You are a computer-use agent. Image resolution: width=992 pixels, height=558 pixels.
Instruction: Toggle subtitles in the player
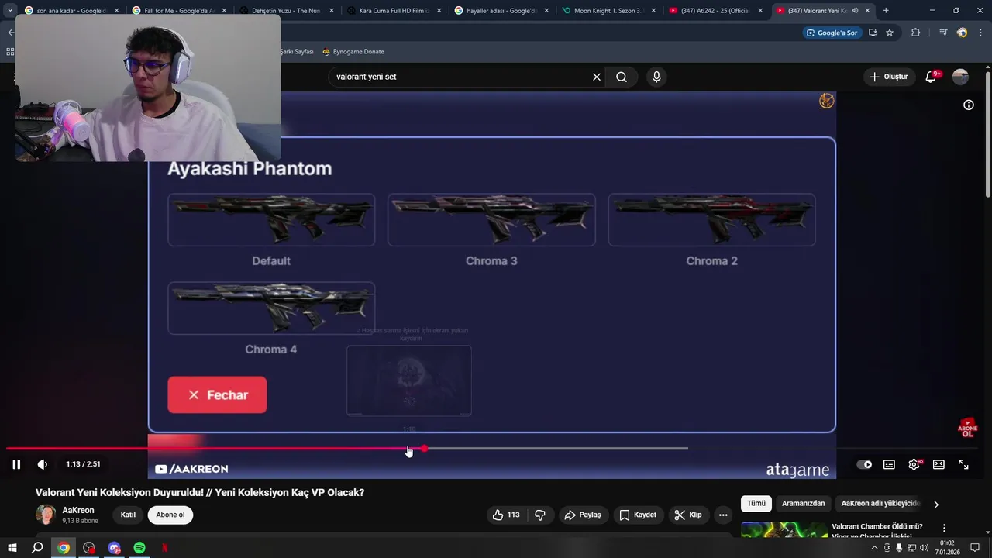pyautogui.click(x=889, y=464)
